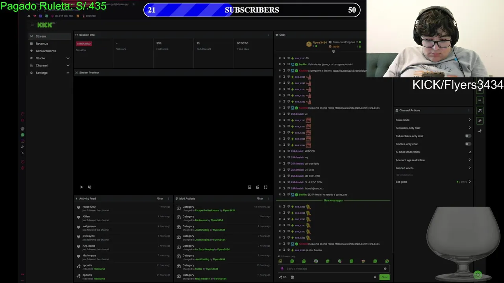Open Account age restriction settings

click(x=433, y=160)
